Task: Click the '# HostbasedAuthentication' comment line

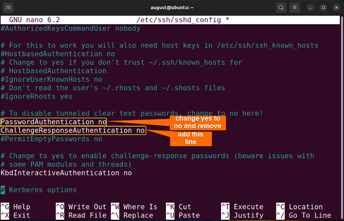Action: [x=53, y=71]
